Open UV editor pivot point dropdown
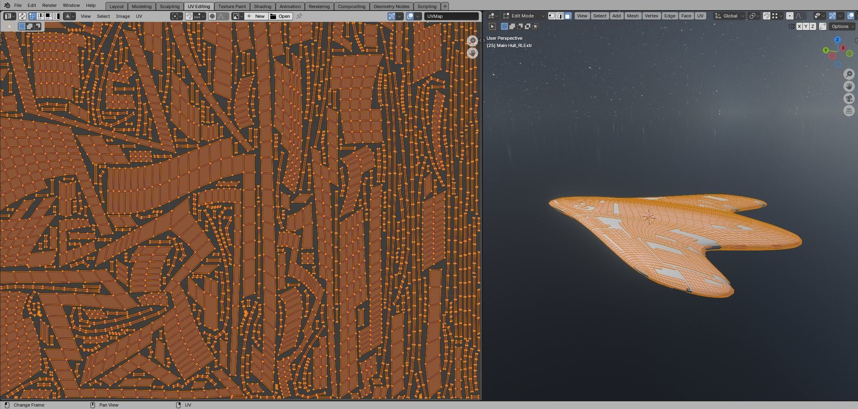The image size is (858, 409). pos(177,16)
